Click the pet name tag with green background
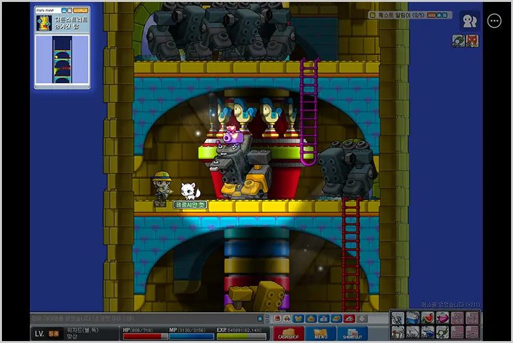513x343 pixels. (190, 205)
